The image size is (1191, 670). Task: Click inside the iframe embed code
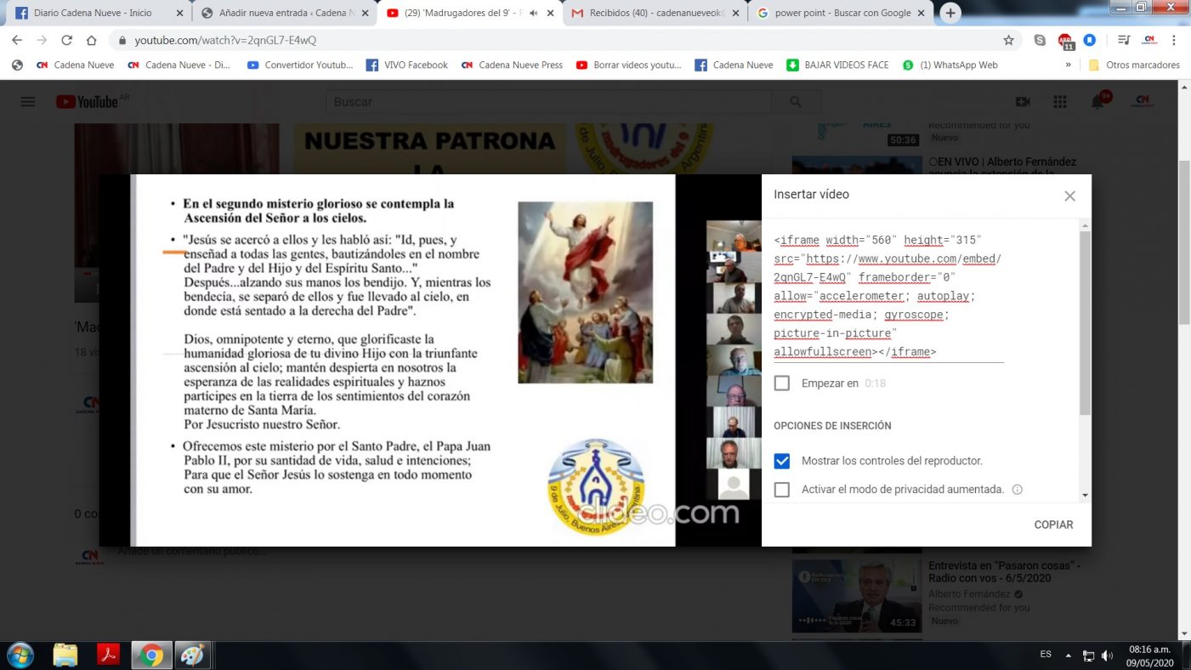coord(888,296)
